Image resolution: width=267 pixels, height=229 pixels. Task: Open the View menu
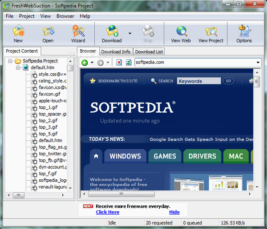point(45,16)
